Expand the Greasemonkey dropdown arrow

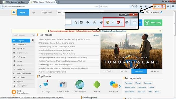point(158,7)
